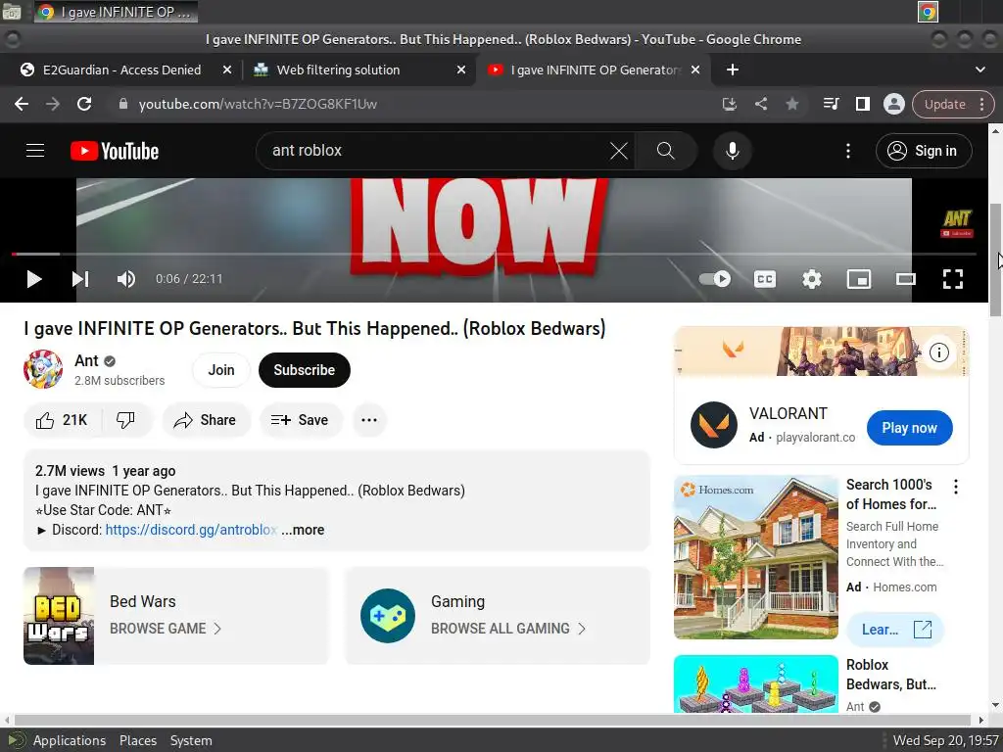Close the E2Guardian tab
The image size is (1003, 752).
227,70
